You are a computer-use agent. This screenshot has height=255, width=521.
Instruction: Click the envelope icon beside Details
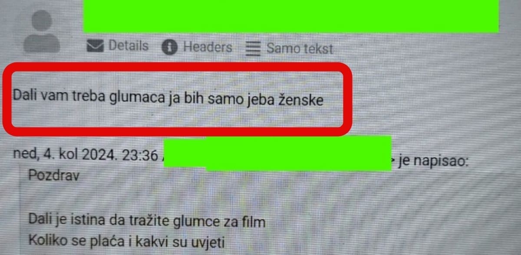[95, 46]
